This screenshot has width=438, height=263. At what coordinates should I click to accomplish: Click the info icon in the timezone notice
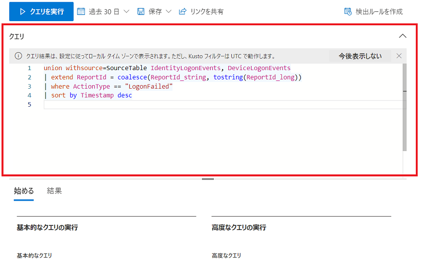pyautogui.click(x=18, y=56)
